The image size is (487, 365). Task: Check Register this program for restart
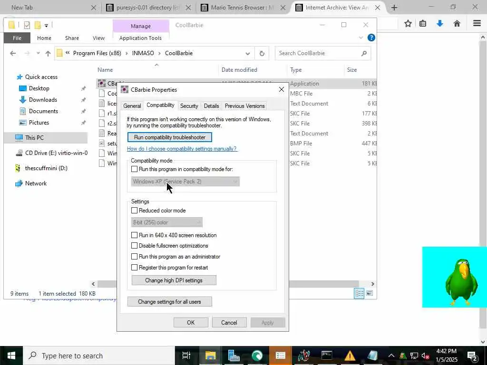coord(134,268)
